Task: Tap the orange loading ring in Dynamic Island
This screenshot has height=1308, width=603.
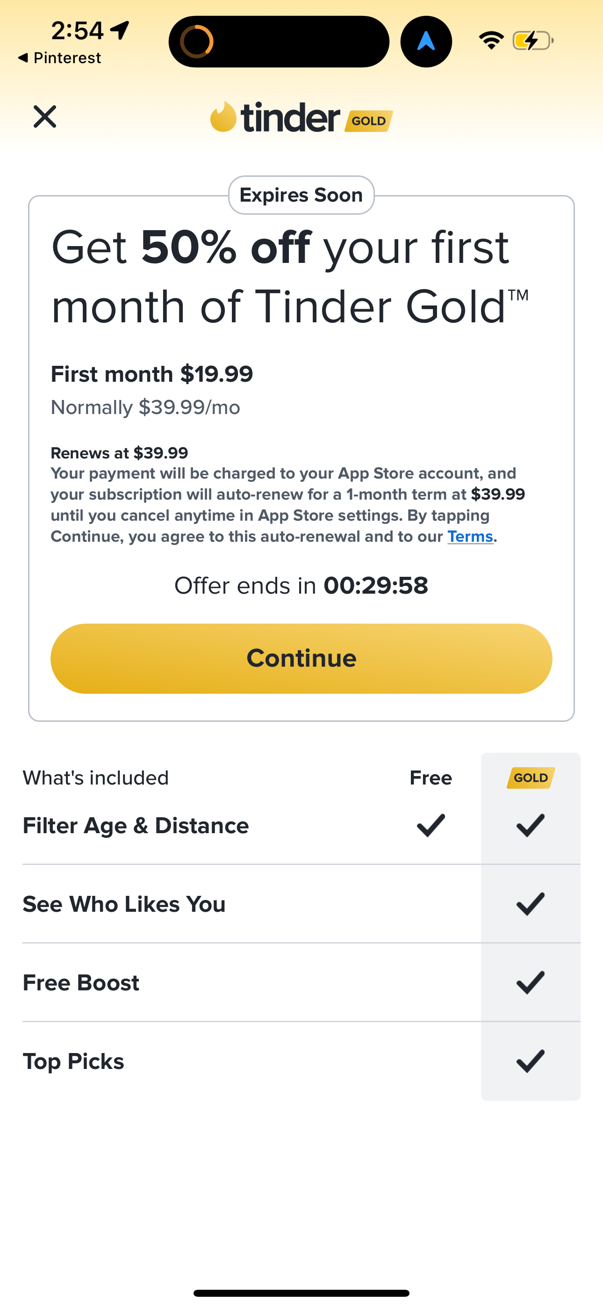Action: tap(197, 42)
